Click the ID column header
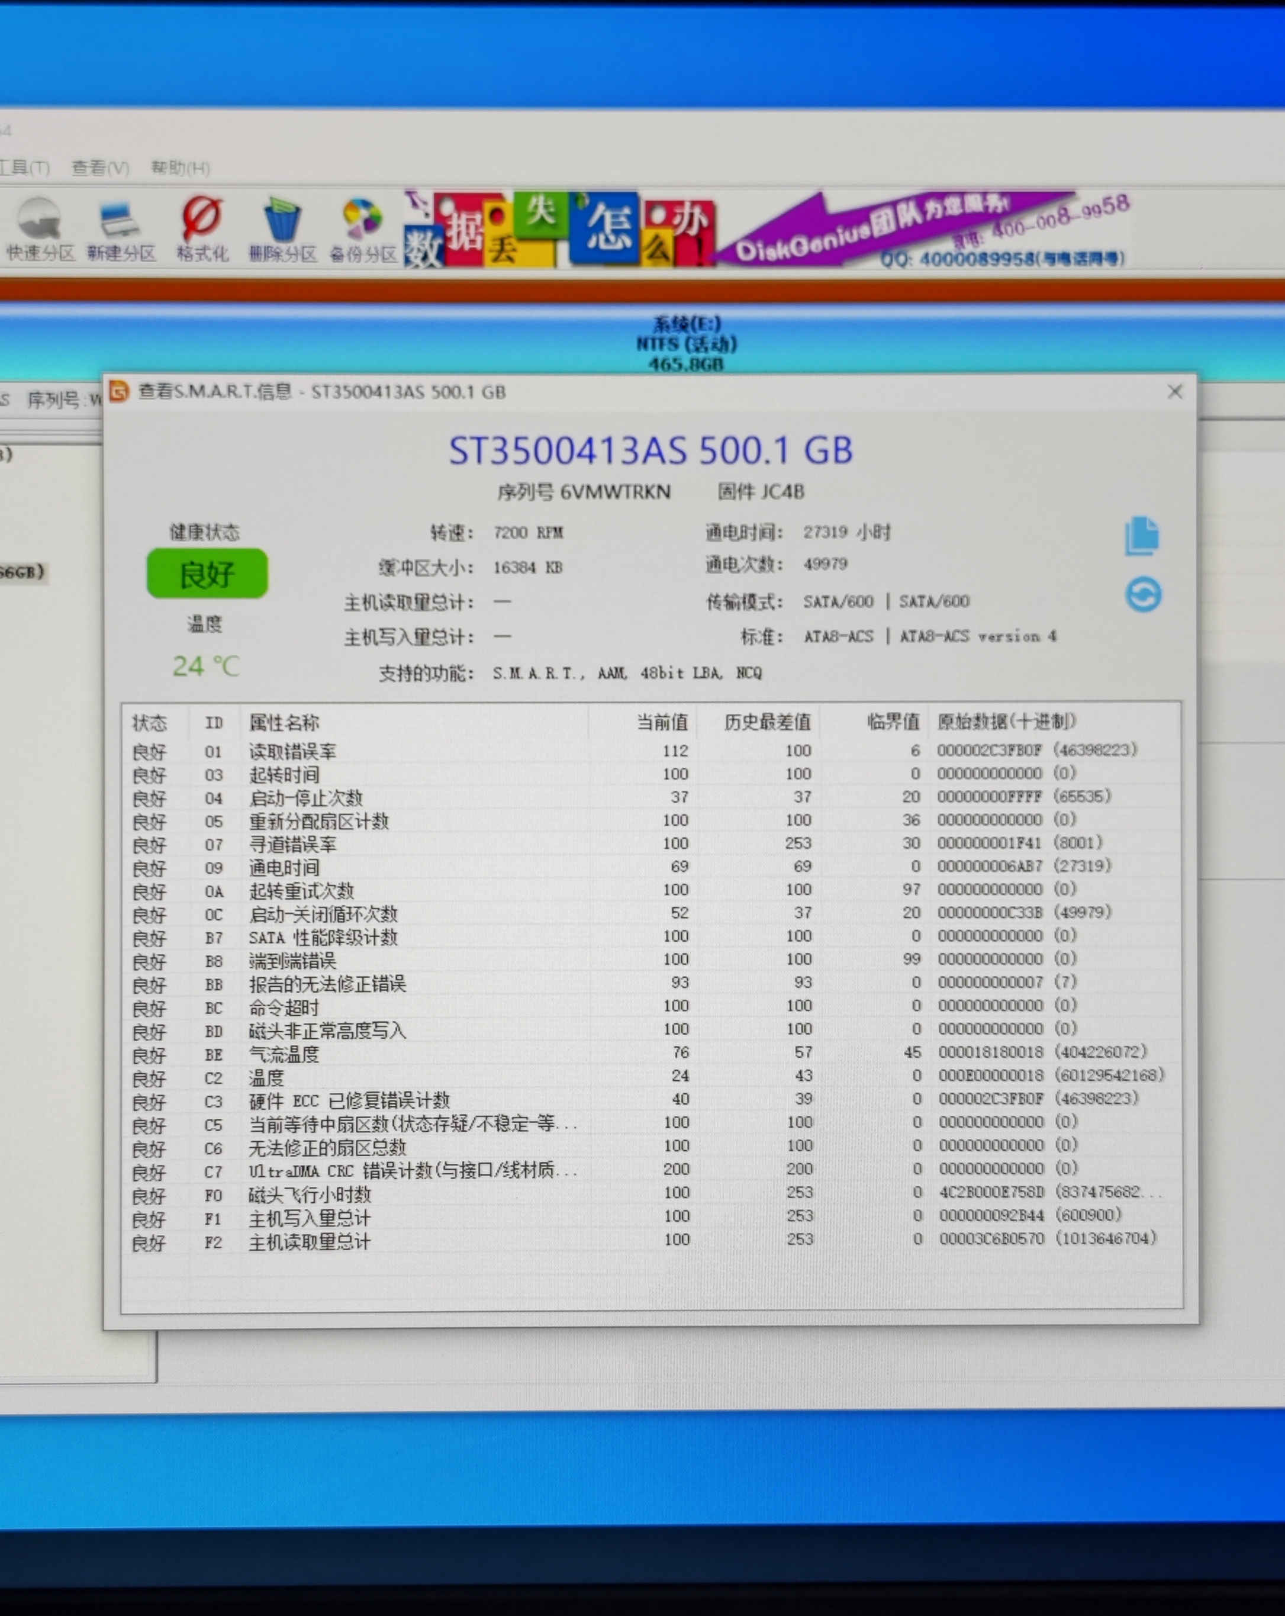The height and width of the screenshot is (1616, 1285). pyautogui.click(x=214, y=723)
